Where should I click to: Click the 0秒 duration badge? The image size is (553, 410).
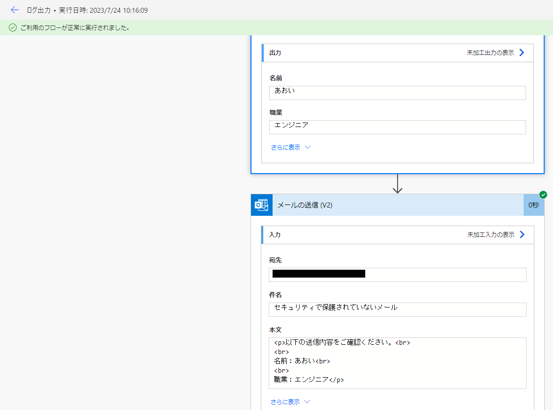[x=533, y=205]
